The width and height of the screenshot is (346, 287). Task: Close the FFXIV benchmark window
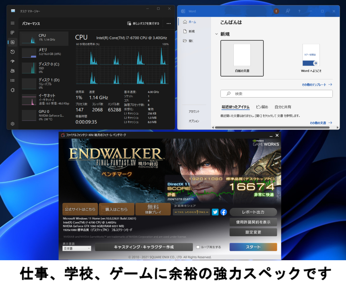click(277, 135)
